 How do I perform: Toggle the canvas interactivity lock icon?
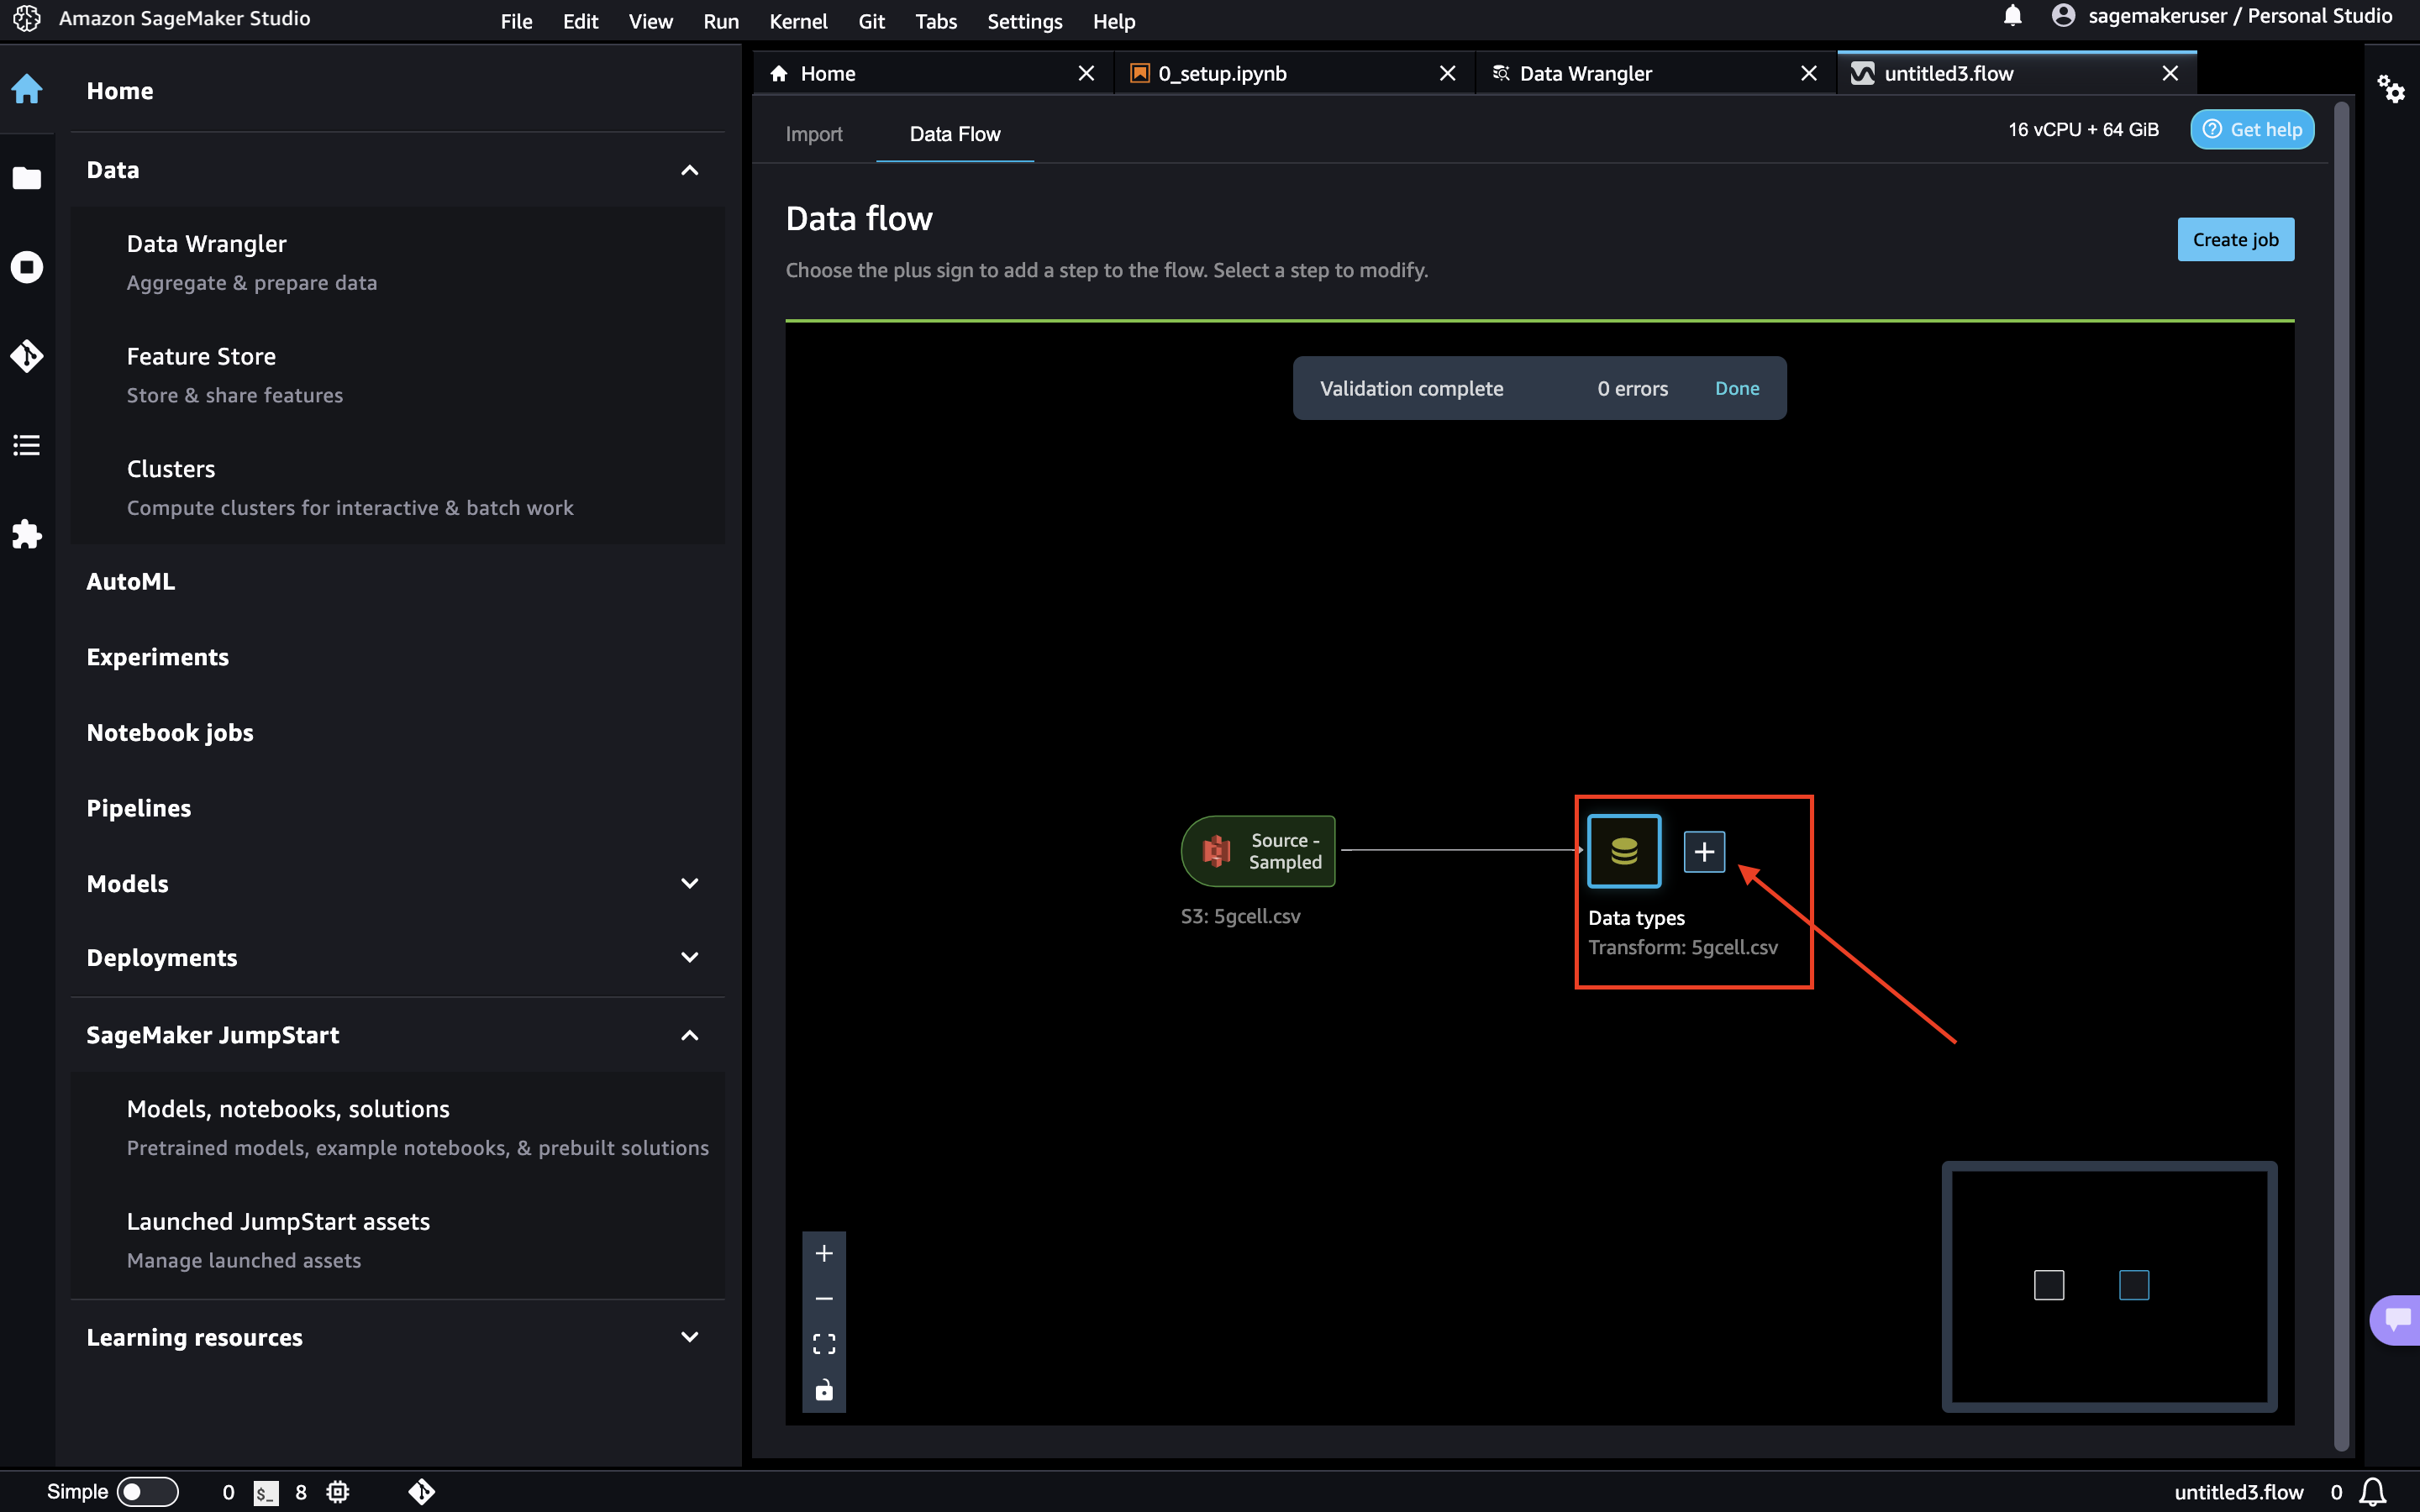[x=824, y=1390]
